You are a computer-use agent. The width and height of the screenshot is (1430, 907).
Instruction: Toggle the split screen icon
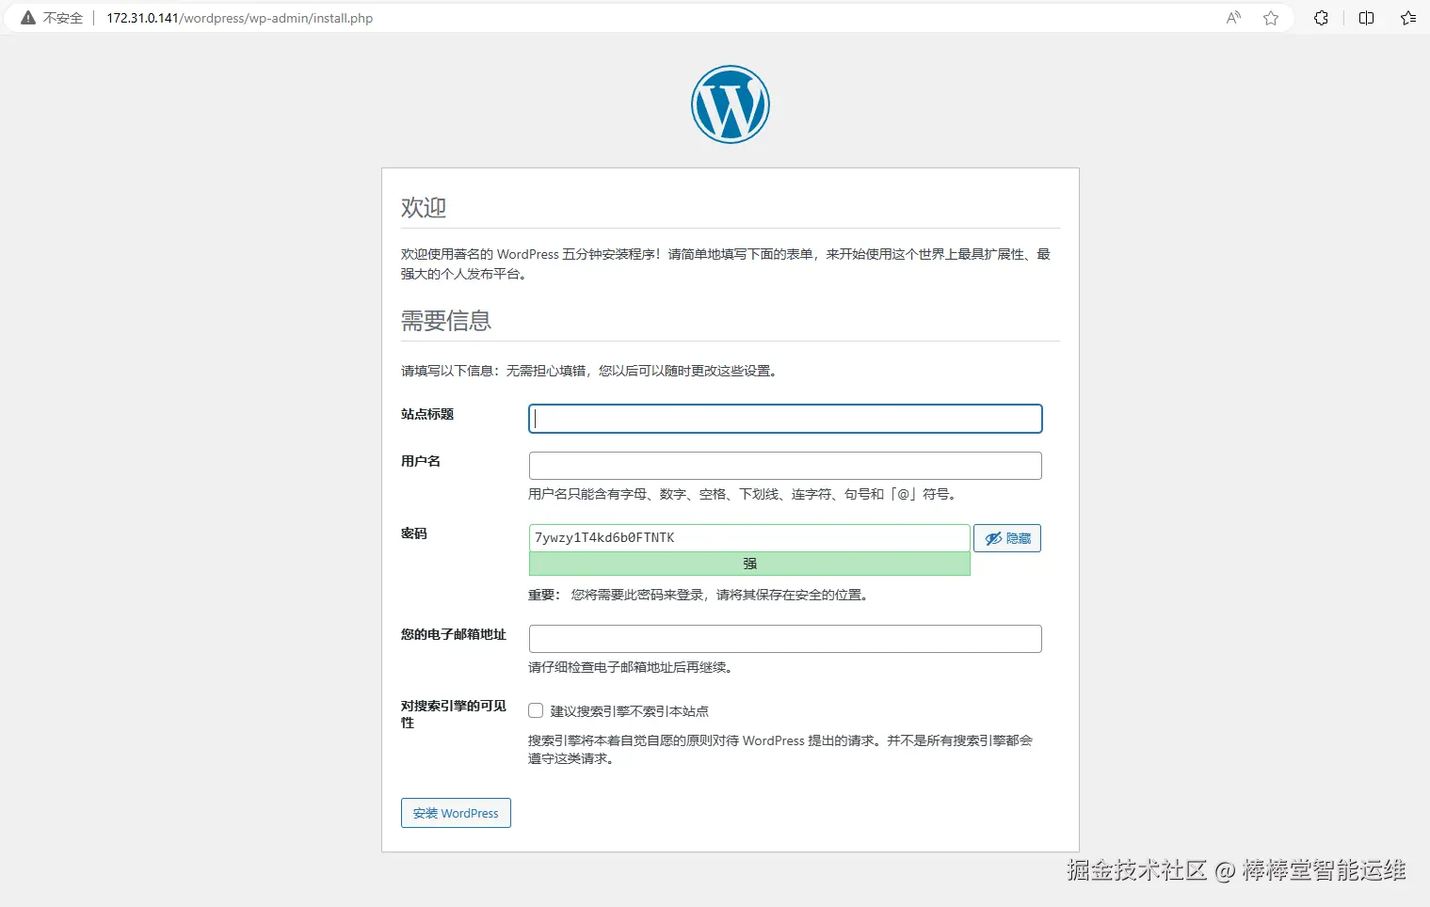pyautogui.click(x=1367, y=18)
